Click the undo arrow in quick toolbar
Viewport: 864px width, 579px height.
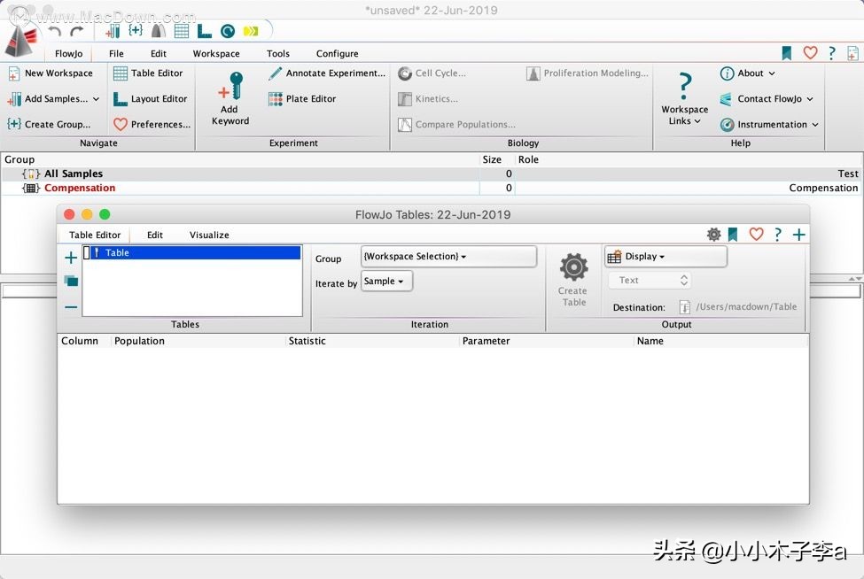pyautogui.click(x=54, y=31)
